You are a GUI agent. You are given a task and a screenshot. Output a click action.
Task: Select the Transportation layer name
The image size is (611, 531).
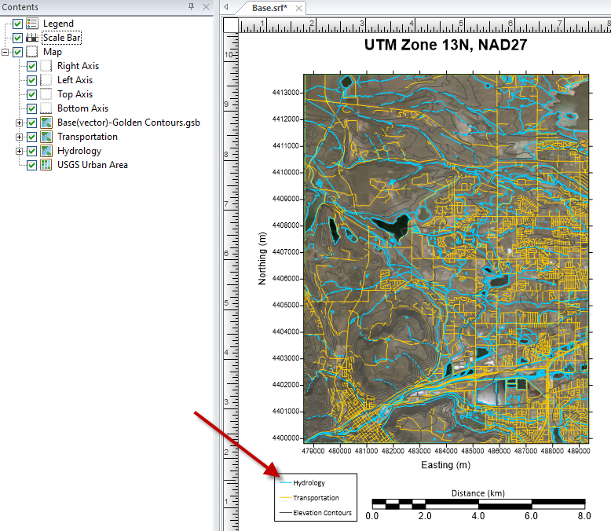87,137
